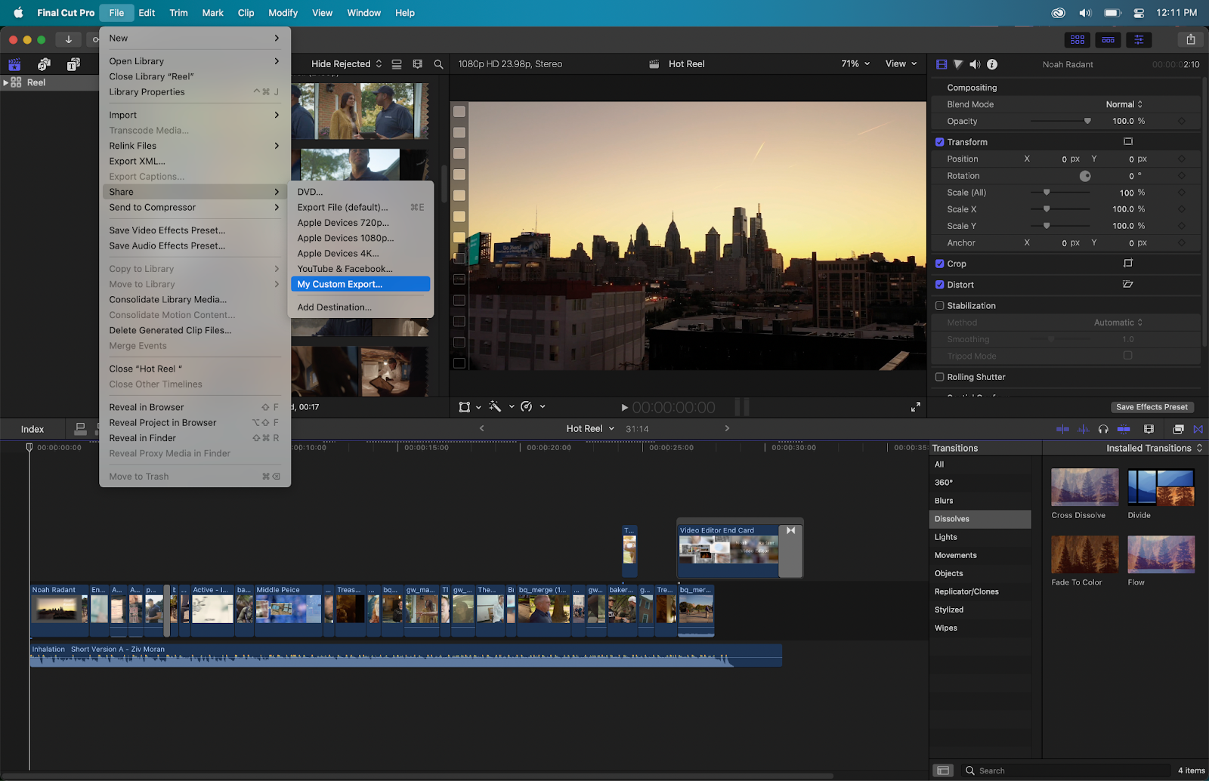Open the info inspector icon
Image resolution: width=1209 pixels, height=781 pixels.
coord(992,64)
